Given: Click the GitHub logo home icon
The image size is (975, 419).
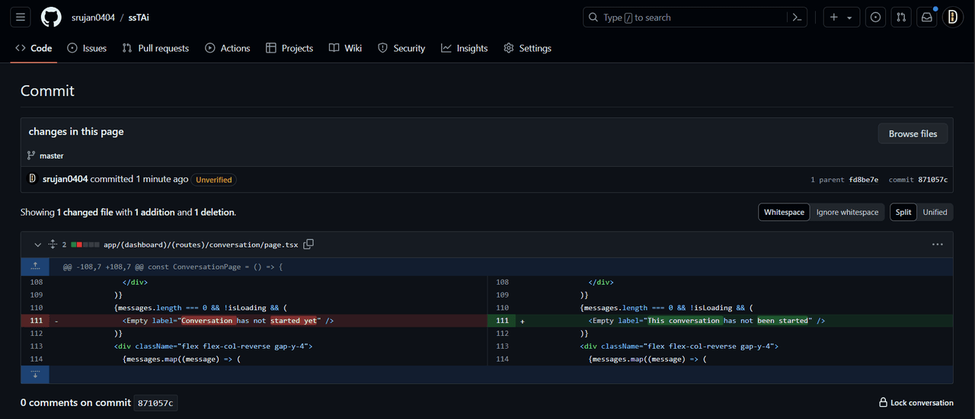Looking at the screenshot, I should (51, 17).
